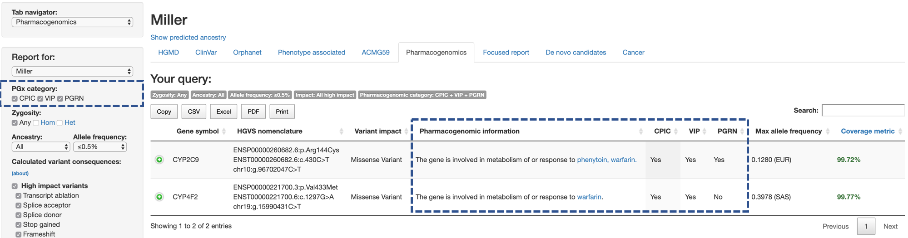The width and height of the screenshot is (908, 238).
Task: Switch to the De novo candidates tab
Action: [576, 53]
